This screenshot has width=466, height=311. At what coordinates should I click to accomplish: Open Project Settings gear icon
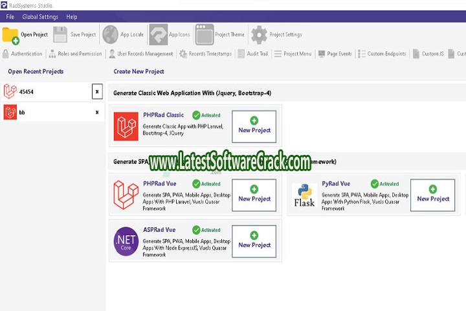pos(259,34)
